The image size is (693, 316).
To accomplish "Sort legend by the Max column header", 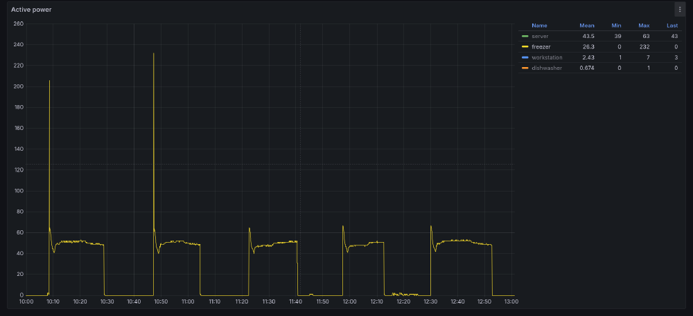I will coord(644,26).
